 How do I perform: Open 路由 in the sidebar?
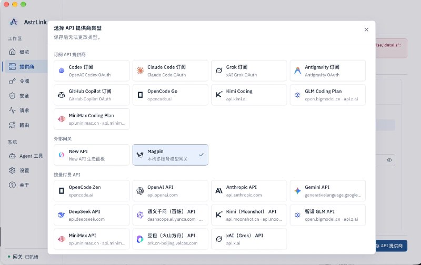pos(25,125)
